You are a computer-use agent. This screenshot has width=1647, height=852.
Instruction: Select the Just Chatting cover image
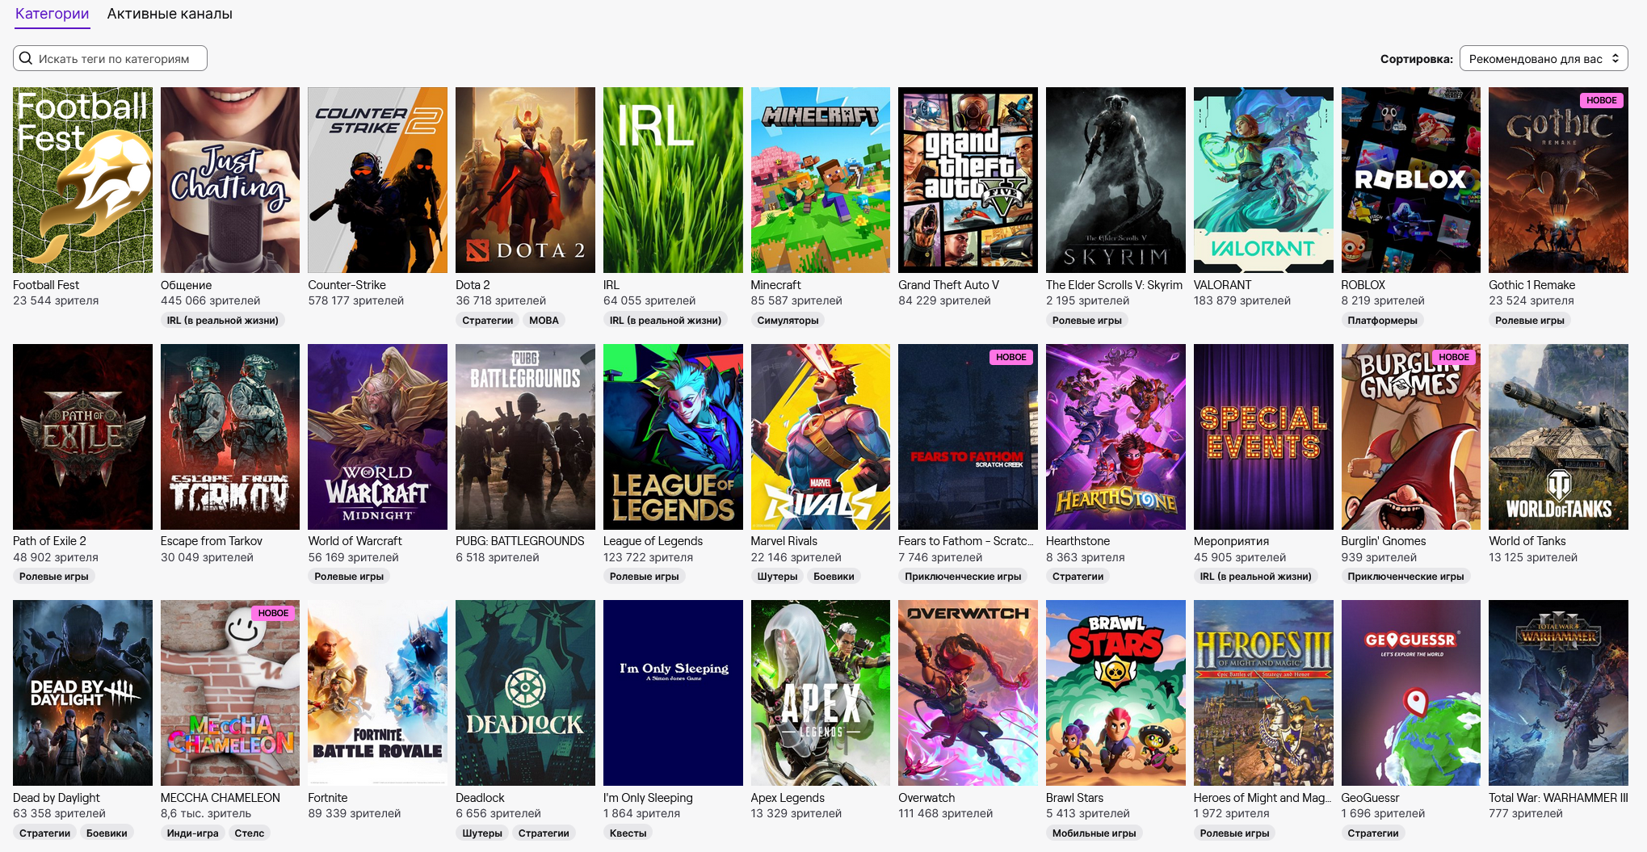click(230, 180)
